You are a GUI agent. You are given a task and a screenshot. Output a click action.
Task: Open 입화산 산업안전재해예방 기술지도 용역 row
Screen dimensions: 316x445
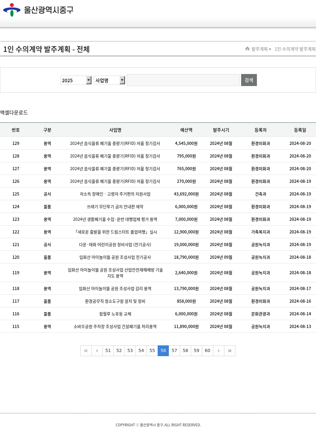[x=115, y=273]
